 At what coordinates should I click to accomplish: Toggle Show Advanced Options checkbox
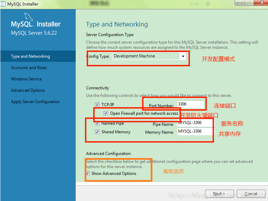(x=87, y=174)
